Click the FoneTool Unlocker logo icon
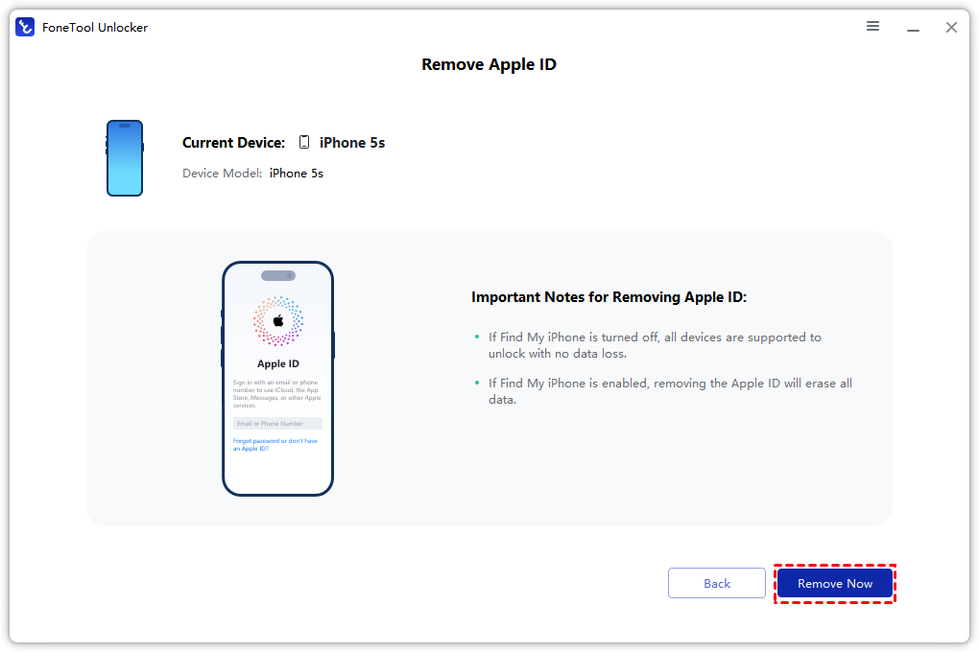The width and height of the screenshot is (979, 652). (x=25, y=27)
